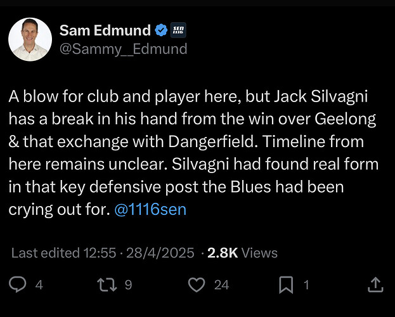
Task: Open the Sam Edmund display name
Action: [105, 30]
